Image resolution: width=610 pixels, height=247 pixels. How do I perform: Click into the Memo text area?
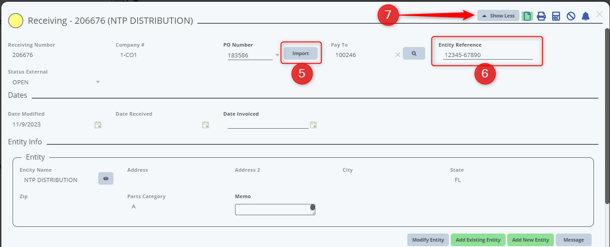[x=275, y=209]
